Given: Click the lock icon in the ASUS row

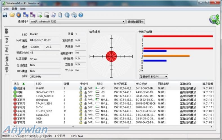Looking at the screenshot, I should [x=81, y=122].
